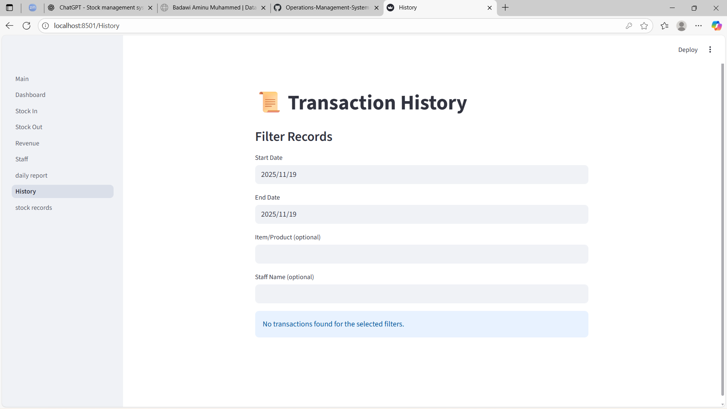Open the browser profile avatar
The image size is (727, 409).
[681, 26]
